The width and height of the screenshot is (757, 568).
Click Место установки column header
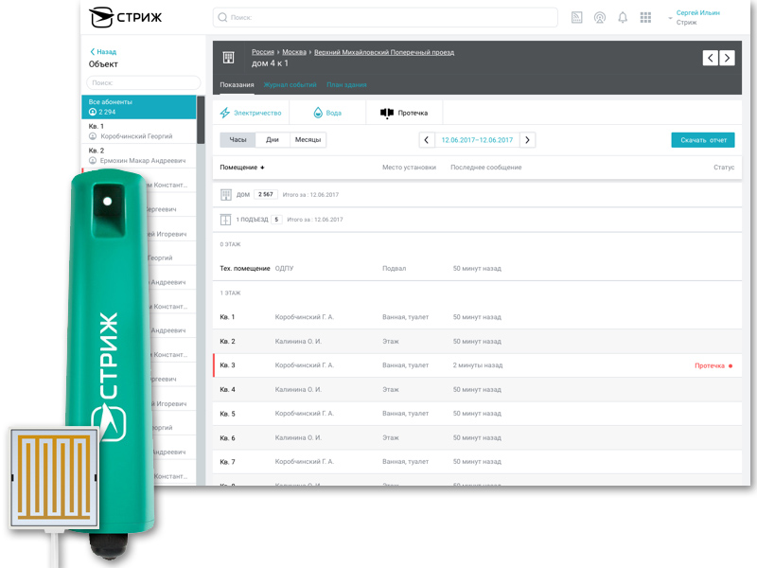pyautogui.click(x=409, y=168)
